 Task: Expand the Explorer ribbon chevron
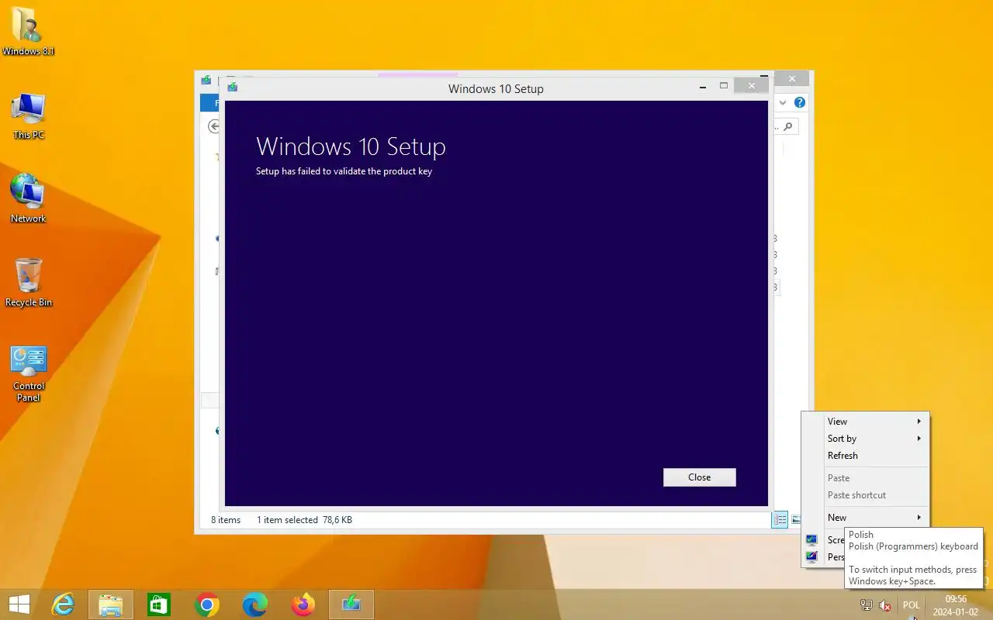(783, 102)
